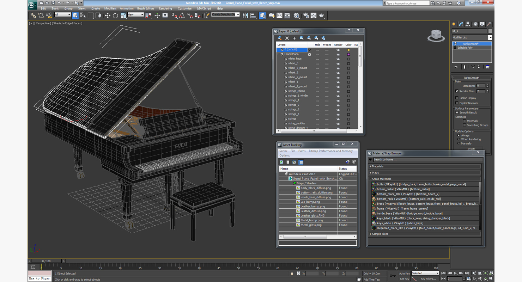Click the Key Filters button
This screenshot has height=282, width=522.
(428, 279)
